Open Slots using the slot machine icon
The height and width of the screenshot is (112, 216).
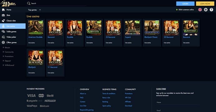(x=3, y=15)
